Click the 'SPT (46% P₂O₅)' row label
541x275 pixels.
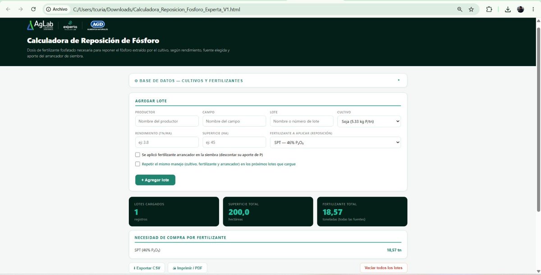pyautogui.click(x=147, y=250)
